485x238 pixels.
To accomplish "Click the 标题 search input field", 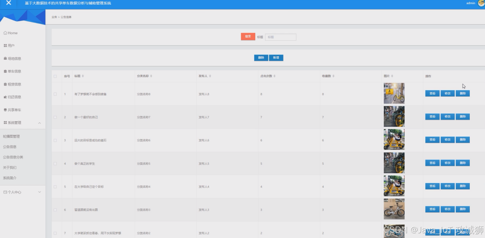I will click(x=281, y=37).
